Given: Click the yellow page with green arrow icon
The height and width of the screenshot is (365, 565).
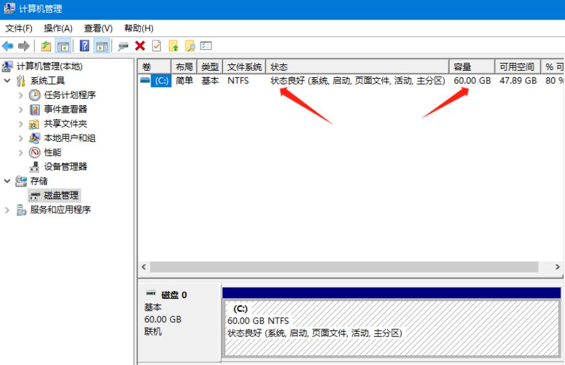Looking at the screenshot, I should [173, 46].
